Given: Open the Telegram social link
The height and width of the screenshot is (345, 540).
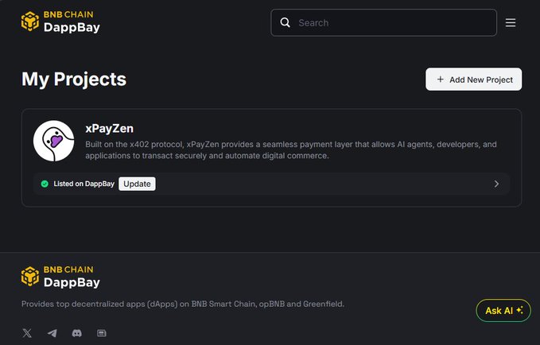Looking at the screenshot, I should pyautogui.click(x=52, y=333).
